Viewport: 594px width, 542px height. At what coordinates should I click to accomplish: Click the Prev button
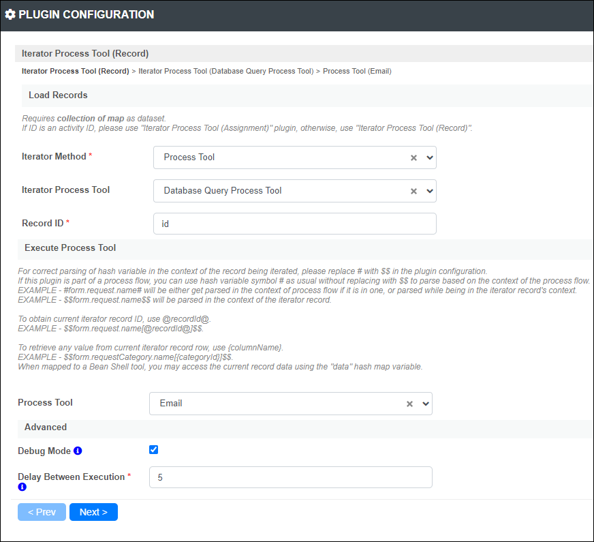tap(42, 512)
